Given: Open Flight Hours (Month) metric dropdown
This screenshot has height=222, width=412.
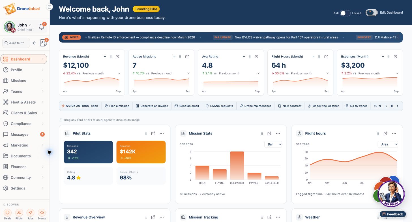Looking at the screenshot, I should tap(313, 57).
